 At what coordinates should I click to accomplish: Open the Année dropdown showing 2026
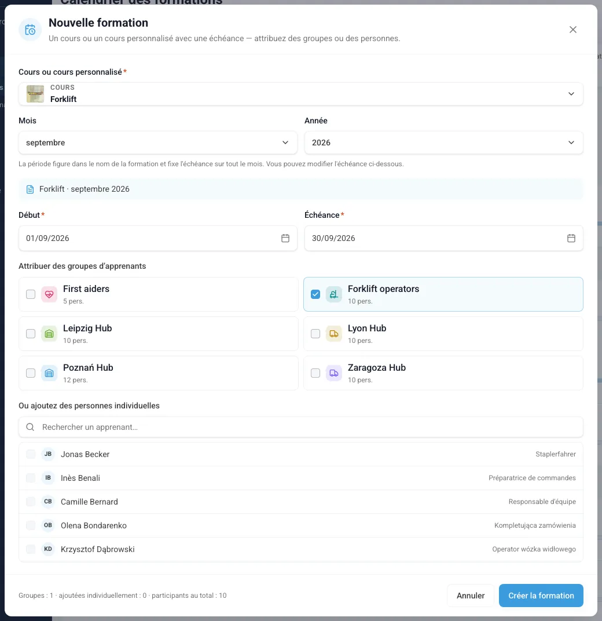pos(443,143)
